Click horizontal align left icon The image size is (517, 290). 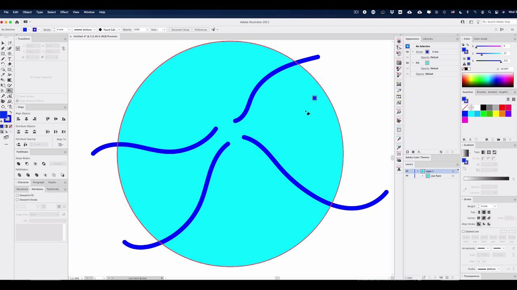point(18,119)
